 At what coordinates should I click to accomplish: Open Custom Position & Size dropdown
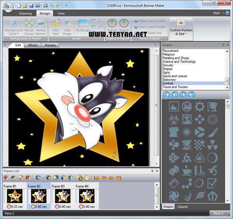click(181, 28)
